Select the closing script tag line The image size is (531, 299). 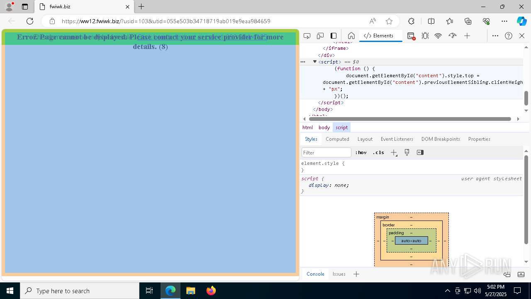pos(331,103)
